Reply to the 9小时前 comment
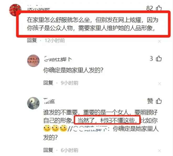Image resolution: width=173 pixels, height=156 pixels. pos(48,83)
